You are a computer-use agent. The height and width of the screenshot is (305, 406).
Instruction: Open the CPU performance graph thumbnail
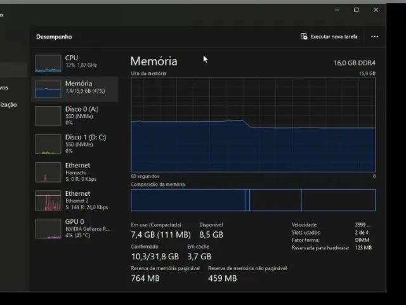48,63
